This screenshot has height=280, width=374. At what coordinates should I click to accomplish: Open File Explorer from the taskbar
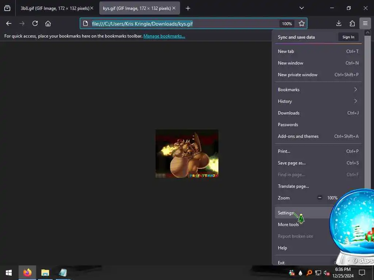[x=45, y=273]
